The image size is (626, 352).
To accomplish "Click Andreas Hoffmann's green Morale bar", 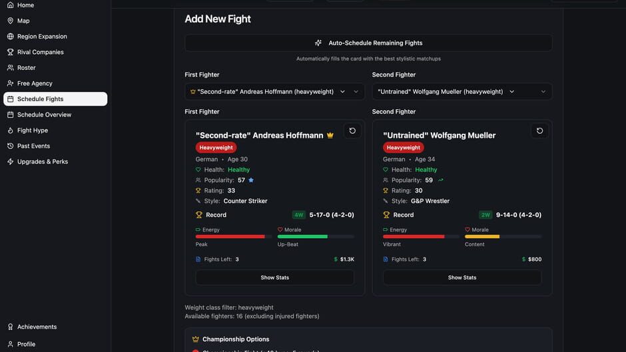I will tap(302, 236).
